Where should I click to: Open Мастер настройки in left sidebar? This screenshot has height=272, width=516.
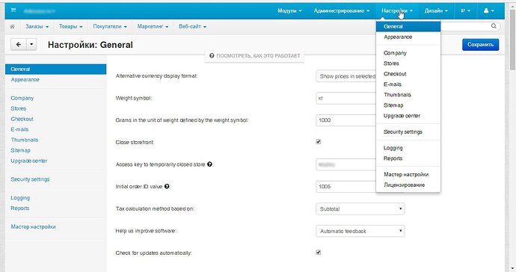pos(33,226)
